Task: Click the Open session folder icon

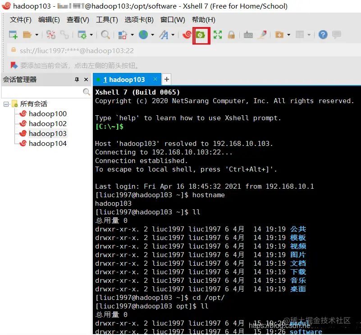Action: tap(27, 35)
